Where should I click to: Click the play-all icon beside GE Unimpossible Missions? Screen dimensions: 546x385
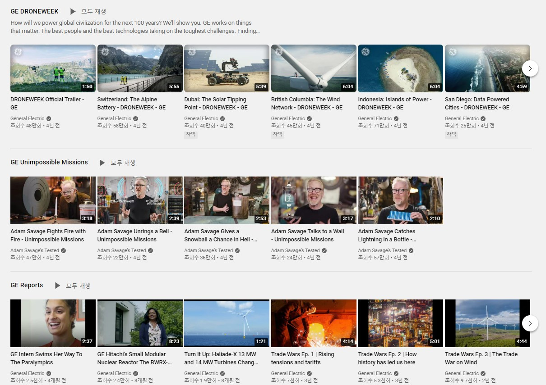[102, 163]
